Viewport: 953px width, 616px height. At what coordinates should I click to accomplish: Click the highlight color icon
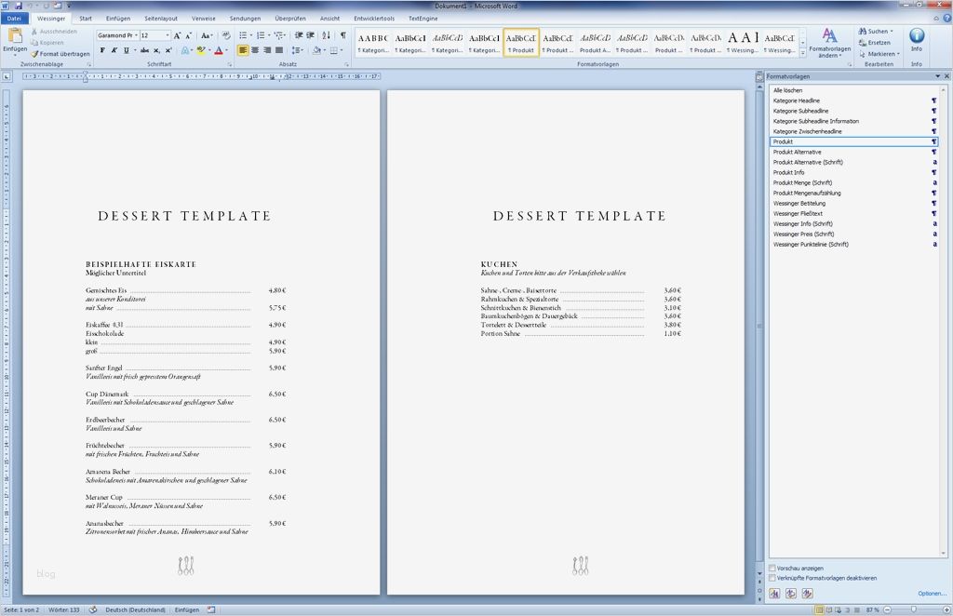(203, 49)
